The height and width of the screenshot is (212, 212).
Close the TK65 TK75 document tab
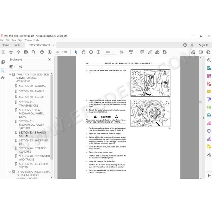54,45
